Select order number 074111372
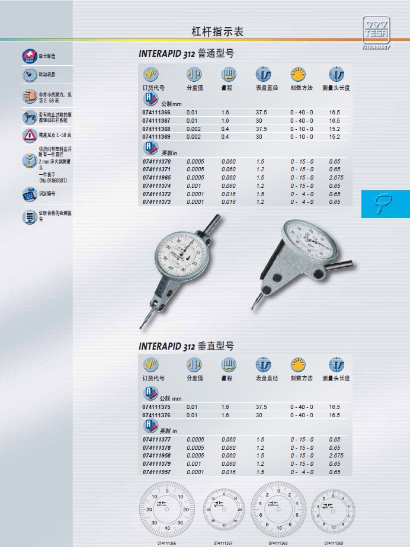The width and height of the screenshot is (410, 547). pyautogui.click(x=156, y=194)
